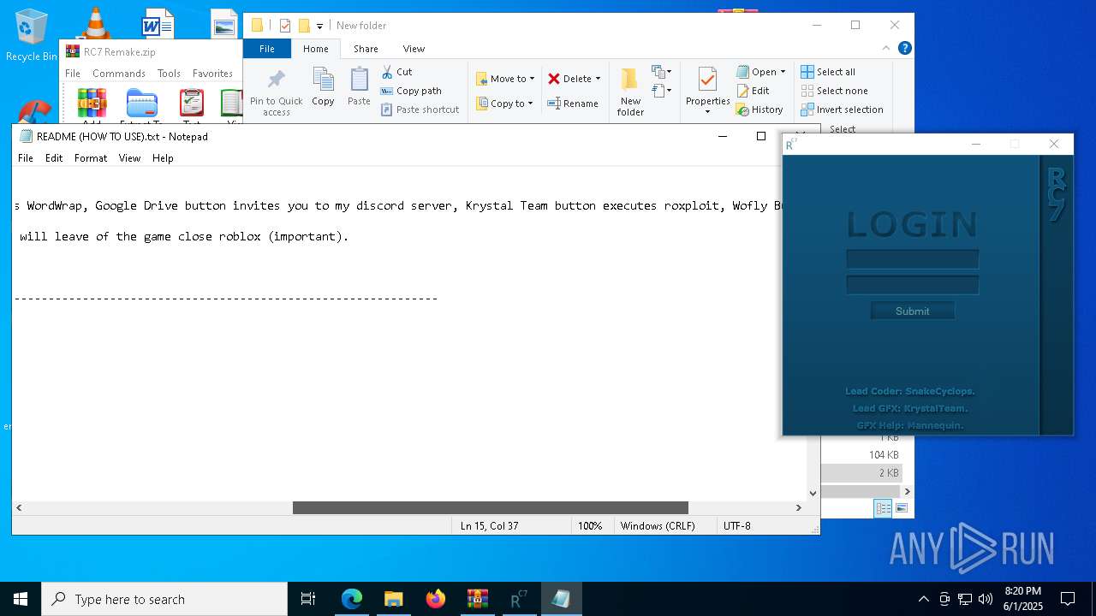Screen dimensions: 1096x616
Task: Open WinRAR Tools menu
Action: point(169,74)
